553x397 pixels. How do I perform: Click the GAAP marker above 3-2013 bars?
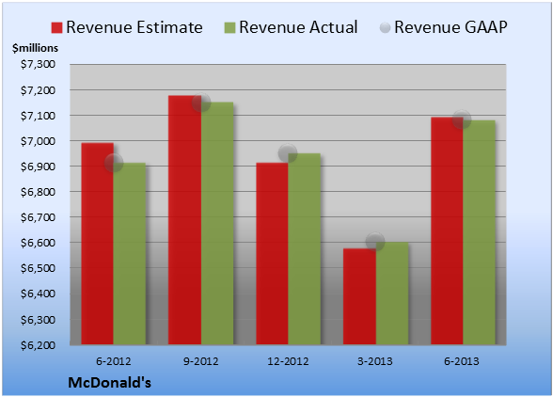pyautogui.click(x=375, y=242)
